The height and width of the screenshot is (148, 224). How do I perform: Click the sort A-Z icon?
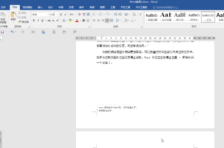click(x=134, y=14)
